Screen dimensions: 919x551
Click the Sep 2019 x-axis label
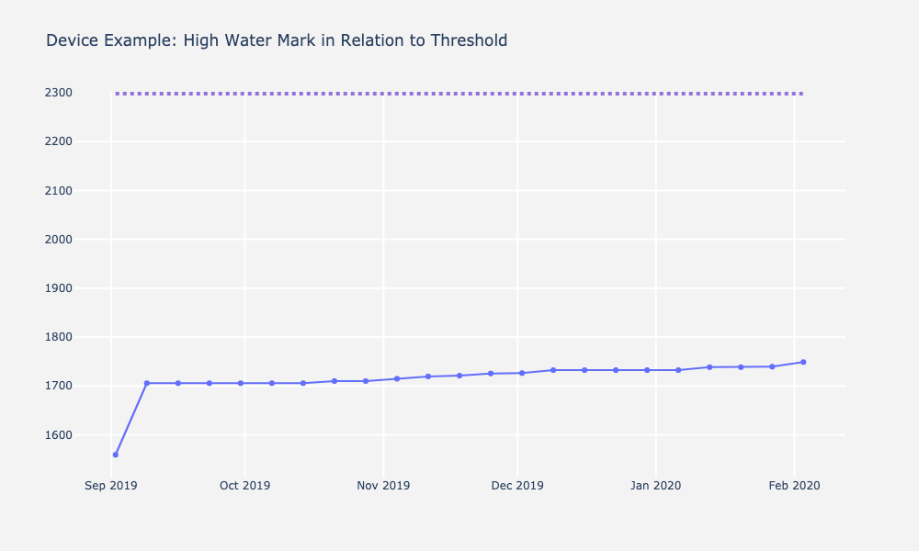coord(110,486)
